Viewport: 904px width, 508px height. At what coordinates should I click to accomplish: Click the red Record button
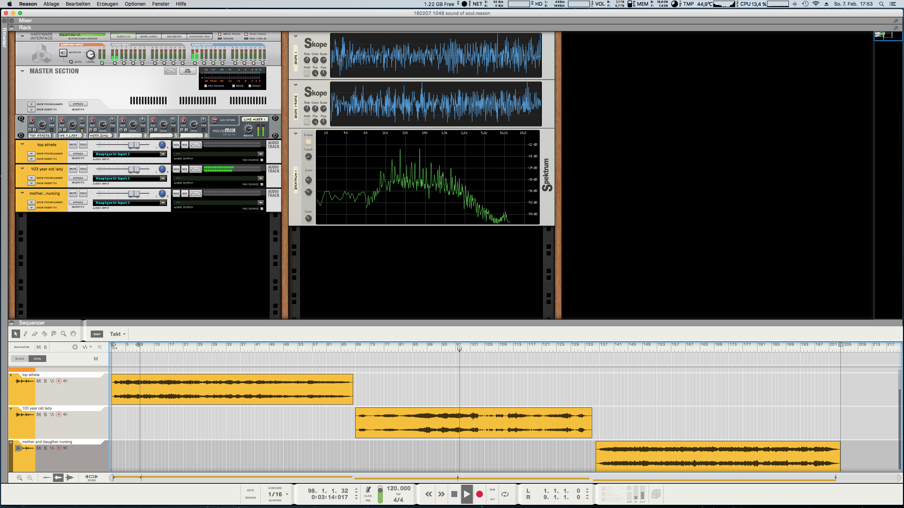pos(480,494)
